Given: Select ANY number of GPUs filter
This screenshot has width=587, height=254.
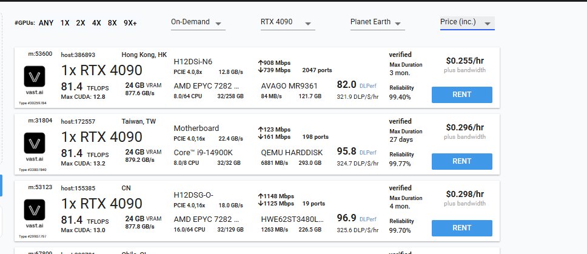Looking at the screenshot, I should click(46, 23).
